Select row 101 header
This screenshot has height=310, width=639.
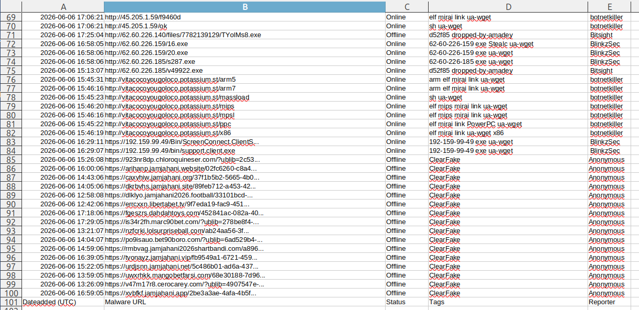[x=11, y=302]
